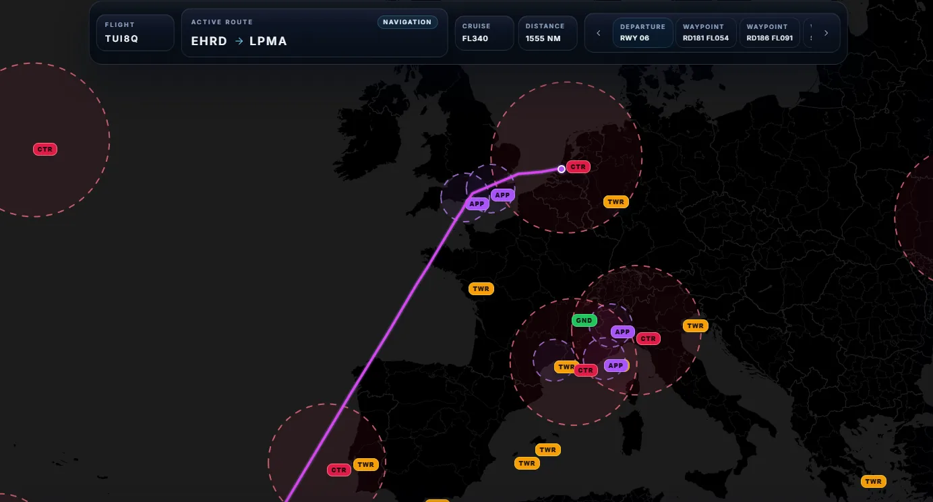
Task: Click the CTR badge over Portugal
Action: (x=339, y=470)
